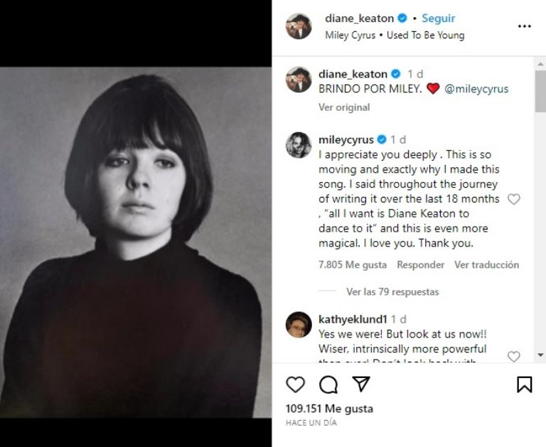Like kathyeklund1 comment heart
Screen dimensions: 546x447
(513, 356)
